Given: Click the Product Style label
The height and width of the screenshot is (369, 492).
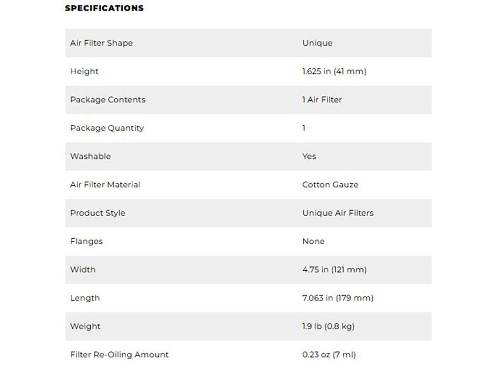Looking at the screenshot, I should tap(97, 213).
